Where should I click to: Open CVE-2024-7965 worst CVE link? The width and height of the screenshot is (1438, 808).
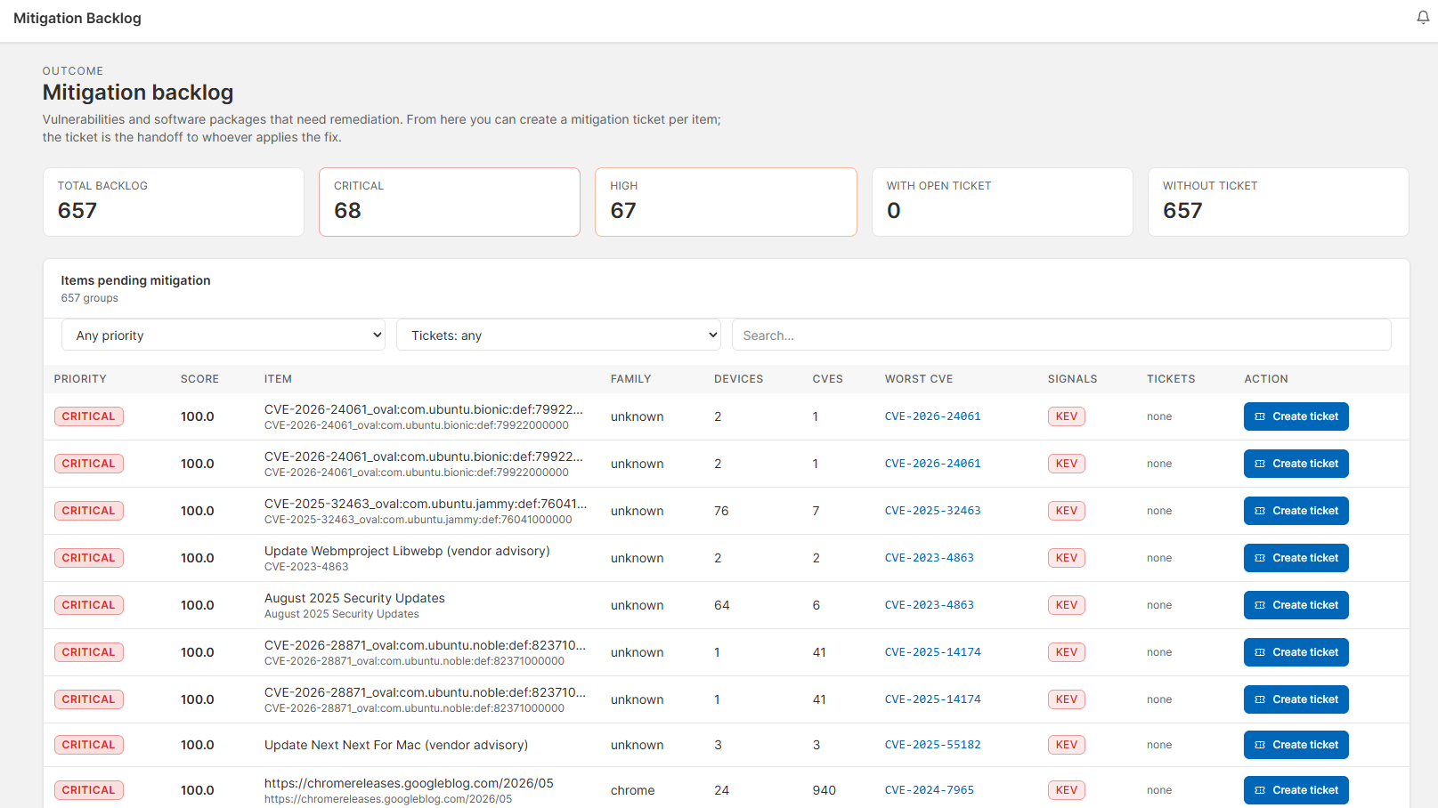point(929,790)
